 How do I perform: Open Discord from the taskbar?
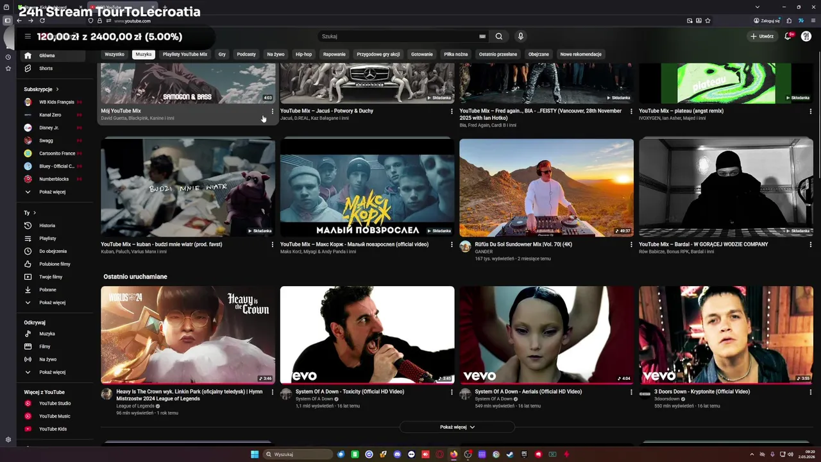[397, 454]
